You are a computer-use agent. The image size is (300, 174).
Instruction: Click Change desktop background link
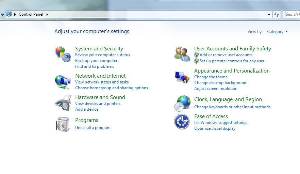[220, 83]
